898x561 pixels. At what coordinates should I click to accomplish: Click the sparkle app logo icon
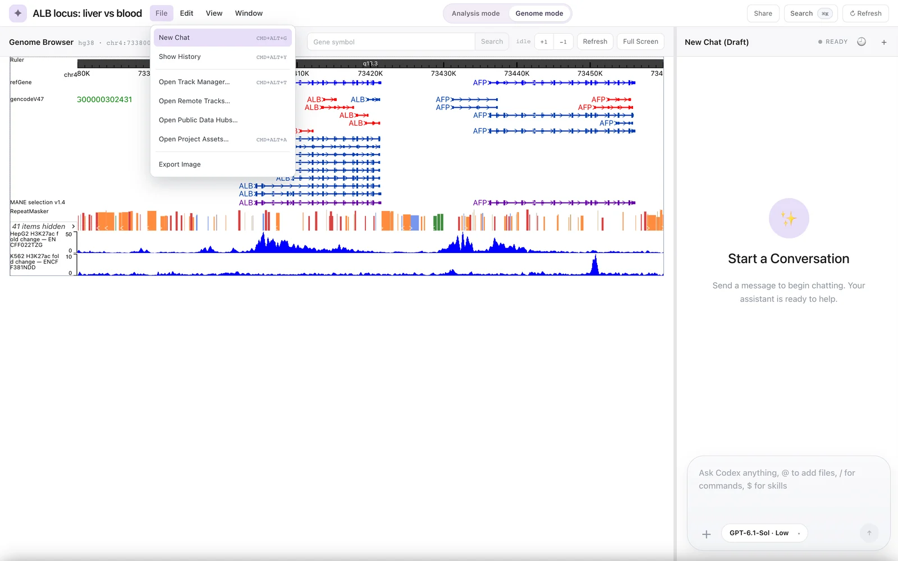pyautogui.click(x=18, y=13)
